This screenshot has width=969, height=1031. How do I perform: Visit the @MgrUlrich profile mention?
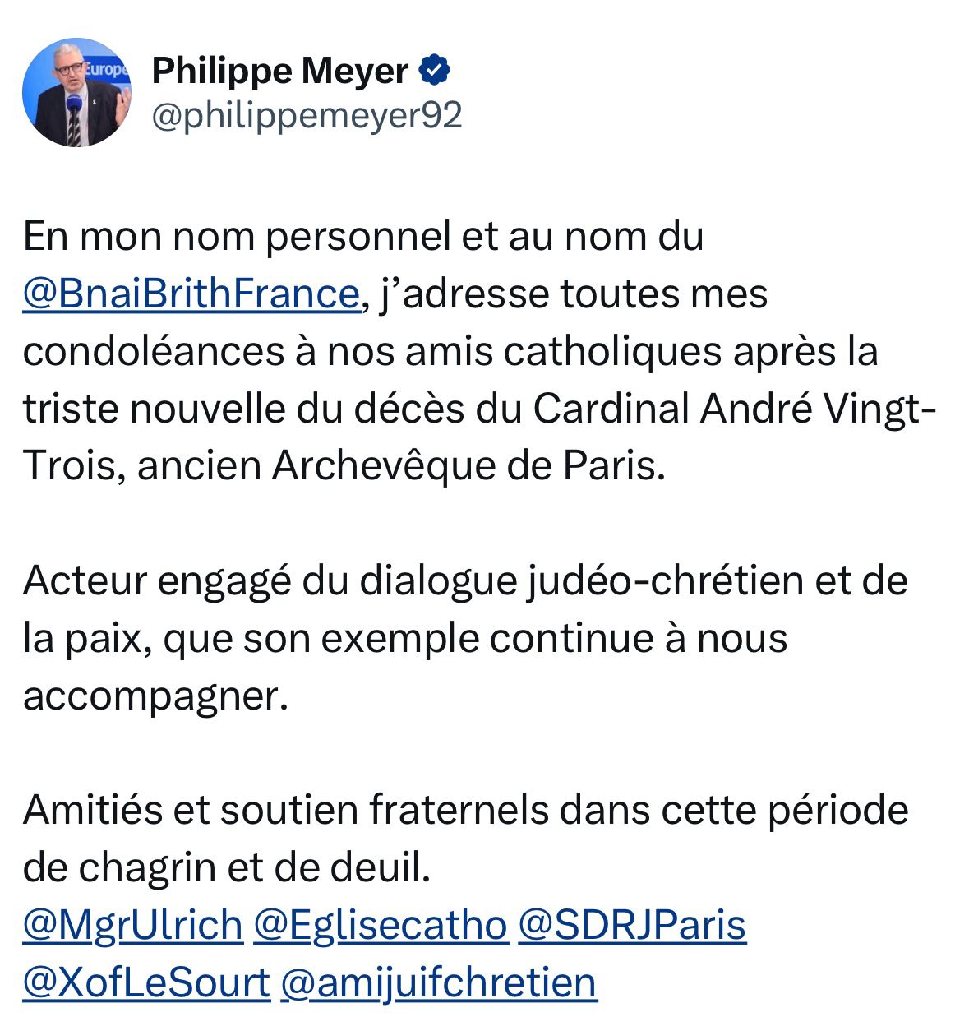point(133,925)
